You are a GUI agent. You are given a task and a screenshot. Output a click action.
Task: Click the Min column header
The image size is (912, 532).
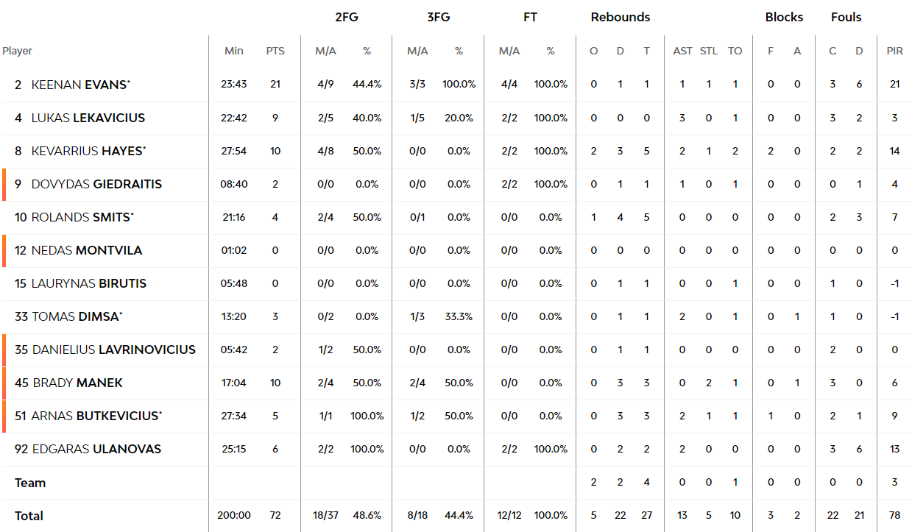[x=234, y=51]
